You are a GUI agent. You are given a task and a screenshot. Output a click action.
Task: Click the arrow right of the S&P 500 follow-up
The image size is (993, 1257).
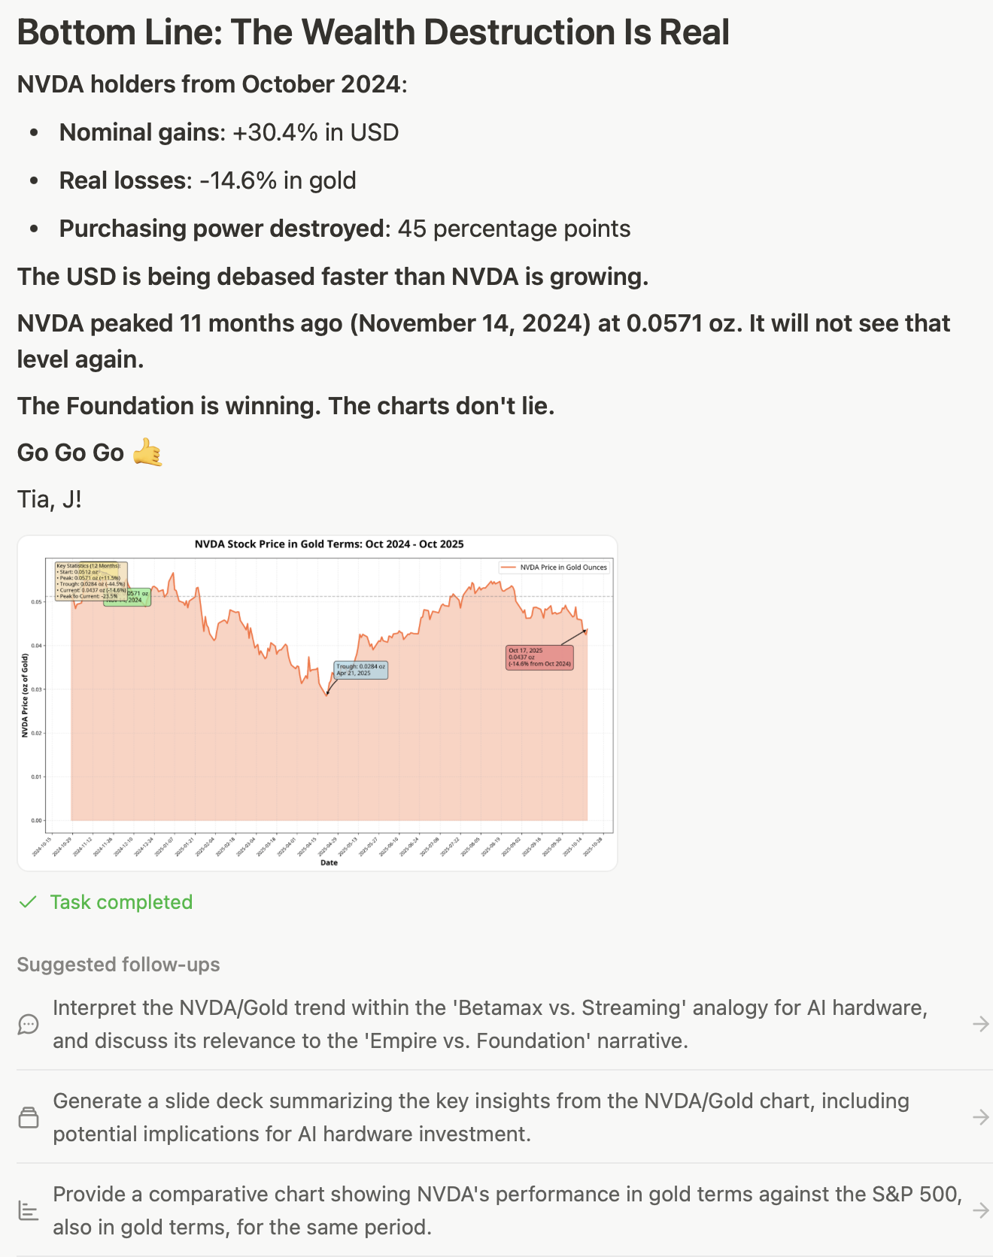point(980,1210)
